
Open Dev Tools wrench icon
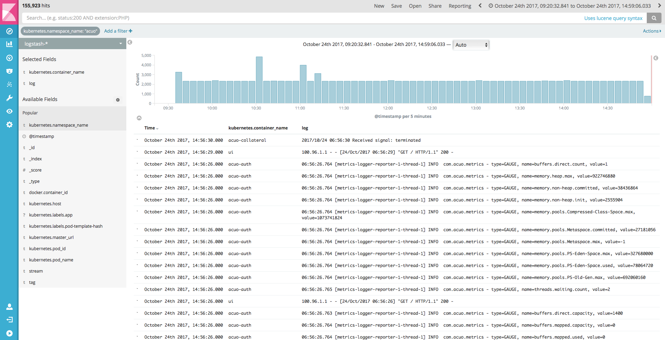[x=9, y=98]
